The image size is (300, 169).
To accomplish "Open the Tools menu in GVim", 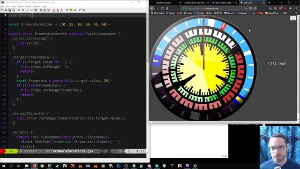I will (14, 6).
